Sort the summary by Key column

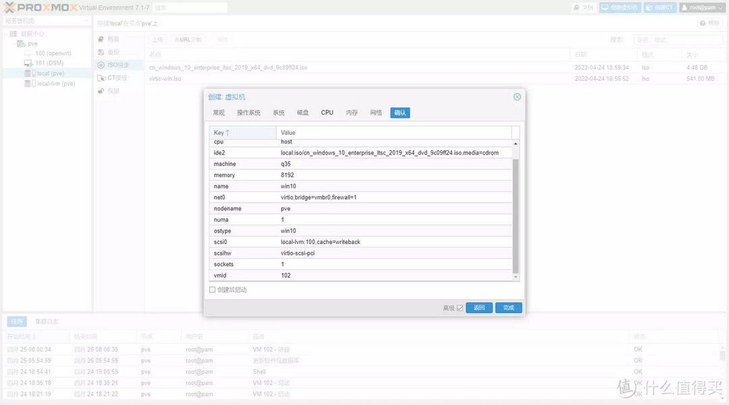pyautogui.click(x=242, y=133)
